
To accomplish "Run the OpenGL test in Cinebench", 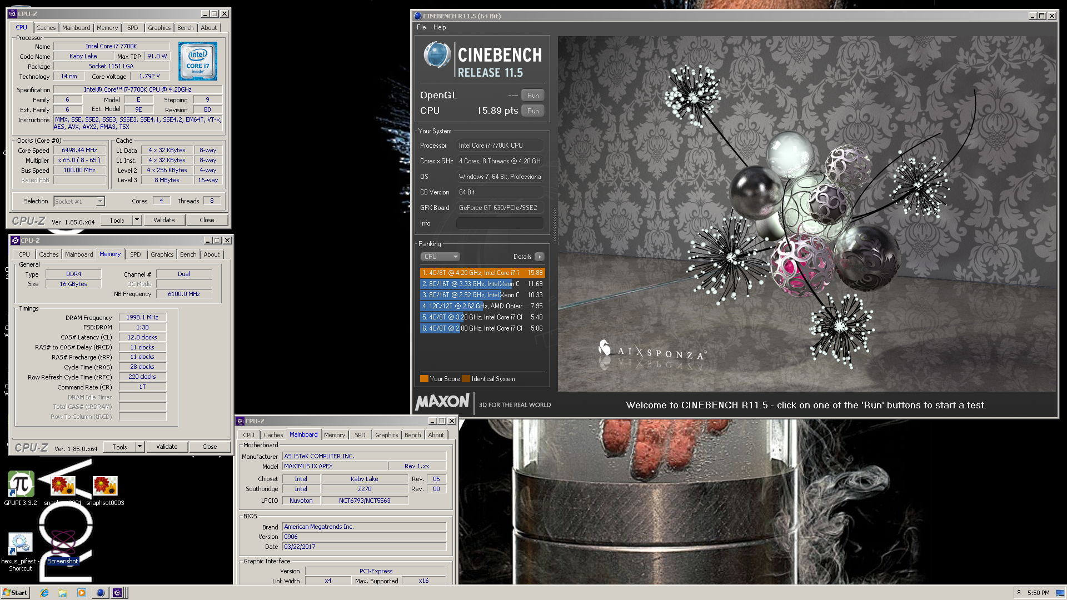I will [x=533, y=96].
